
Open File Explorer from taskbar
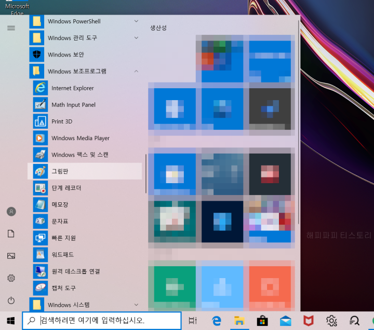pos(239,321)
